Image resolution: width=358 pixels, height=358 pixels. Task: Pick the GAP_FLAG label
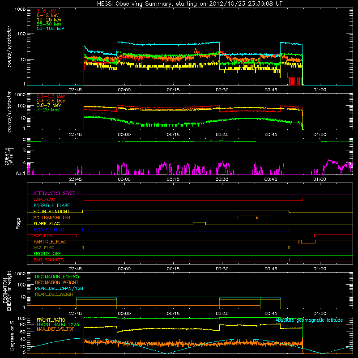click(x=44, y=199)
